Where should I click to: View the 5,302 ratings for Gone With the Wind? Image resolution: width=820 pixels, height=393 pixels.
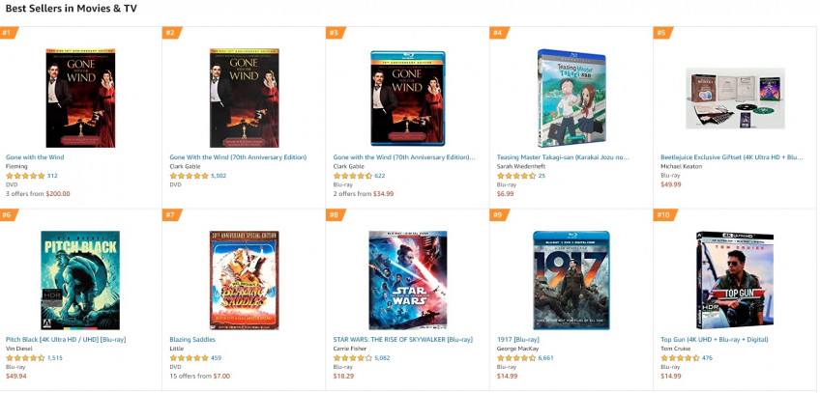[219, 176]
